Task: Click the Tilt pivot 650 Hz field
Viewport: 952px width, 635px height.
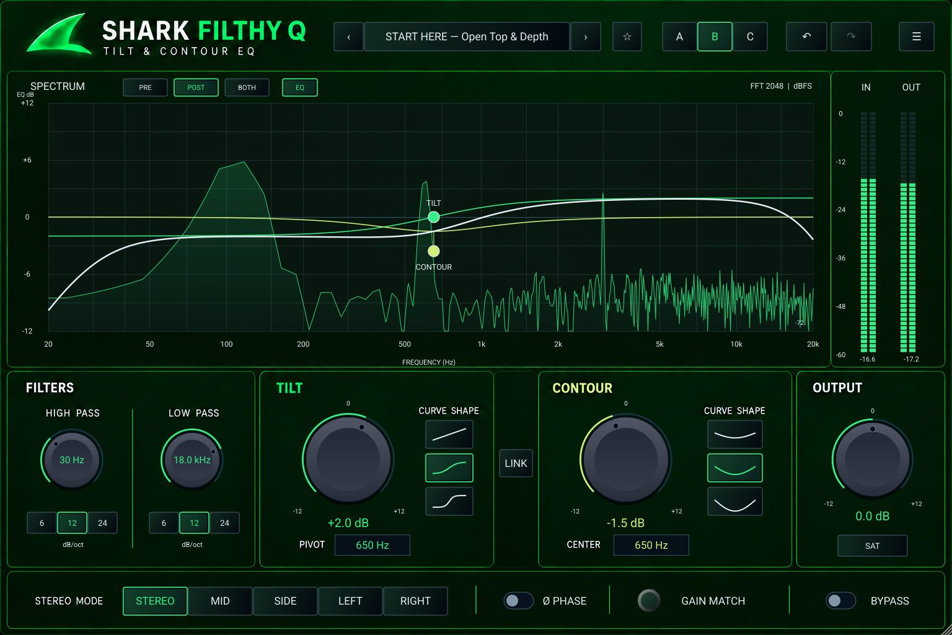Action: [372, 545]
